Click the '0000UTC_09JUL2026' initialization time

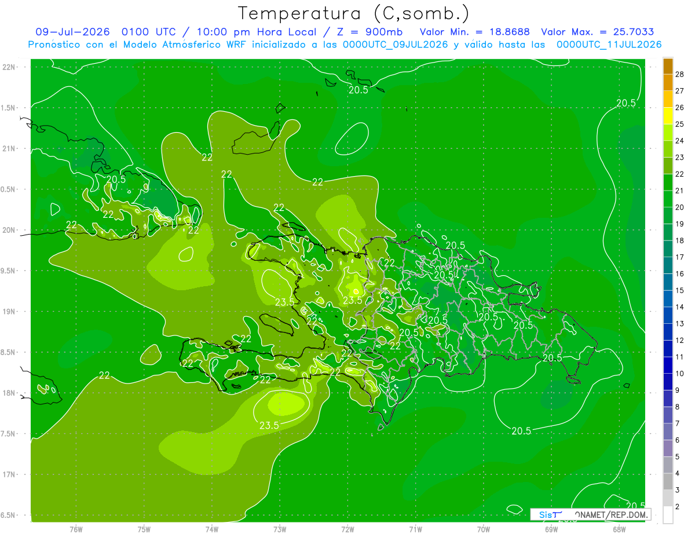tap(396, 45)
